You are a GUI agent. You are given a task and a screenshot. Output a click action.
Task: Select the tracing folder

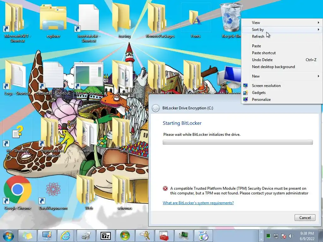tap(124, 20)
